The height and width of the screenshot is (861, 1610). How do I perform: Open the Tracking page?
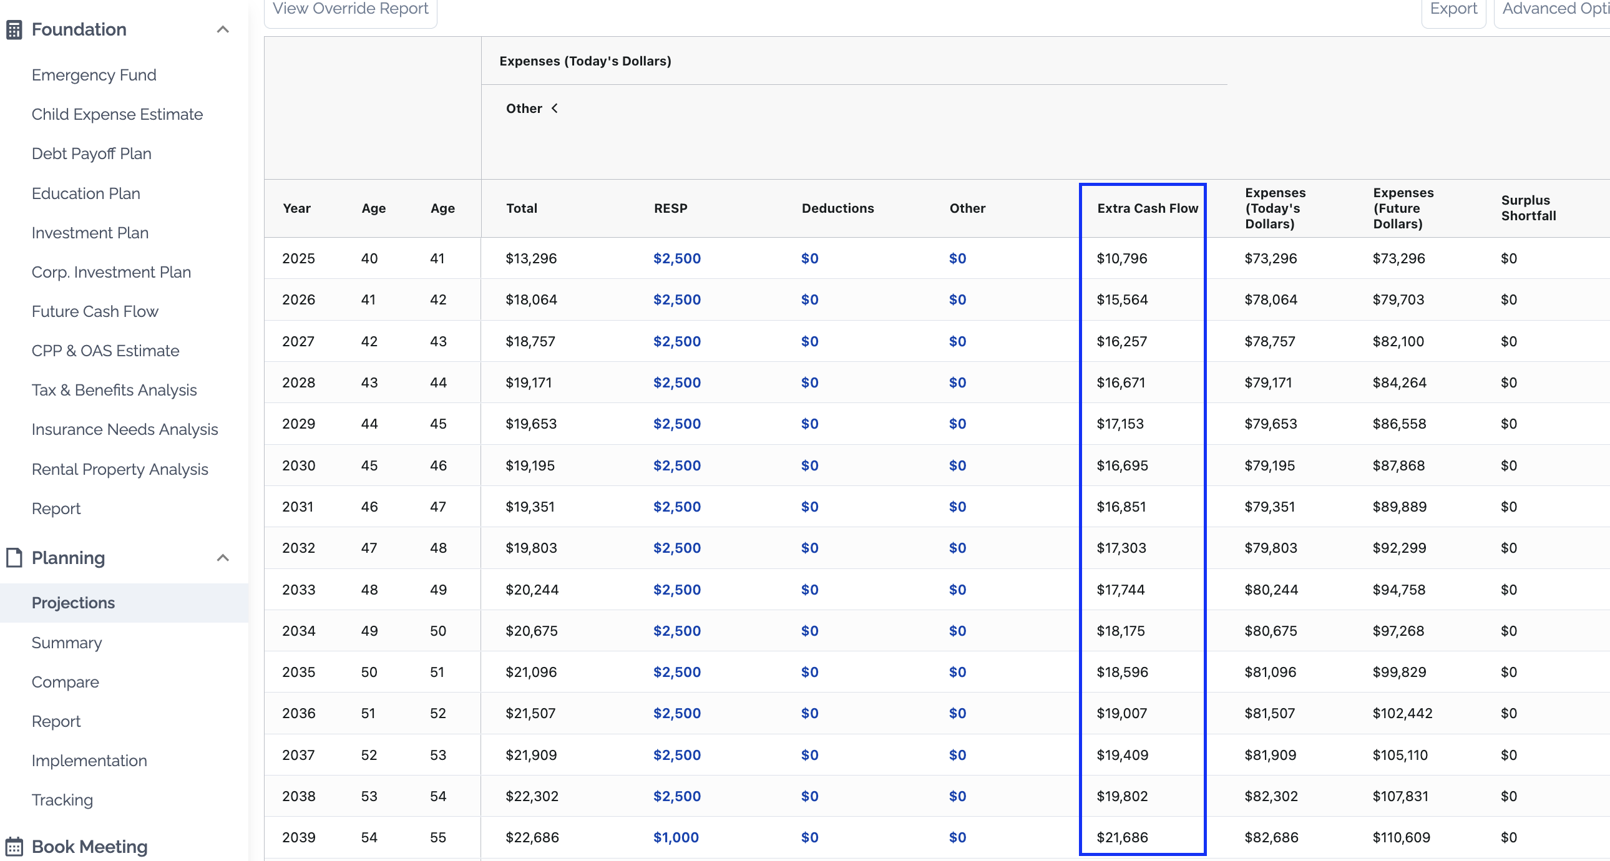[x=62, y=800]
